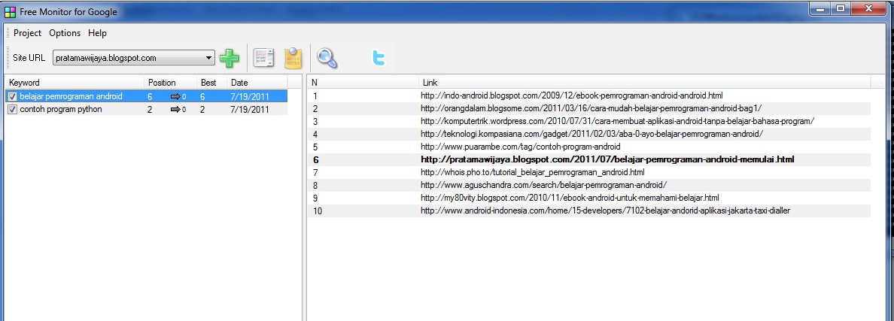
Task: Open the Options menu
Action: [65, 33]
